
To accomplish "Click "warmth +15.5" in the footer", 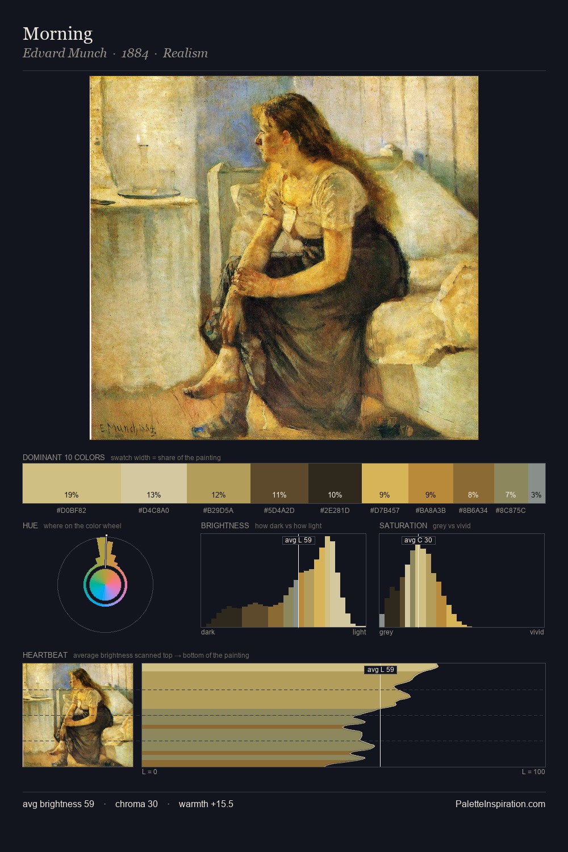I will pos(206,804).
